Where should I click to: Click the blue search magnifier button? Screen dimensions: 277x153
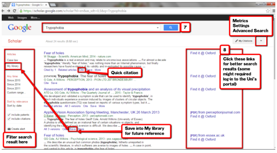[171, 28]
